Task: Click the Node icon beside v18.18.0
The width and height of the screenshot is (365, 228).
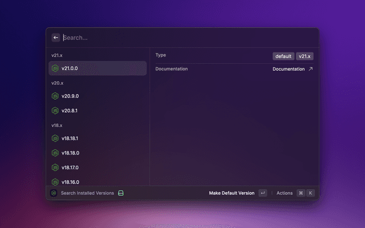Action: [x=55, y=153]
